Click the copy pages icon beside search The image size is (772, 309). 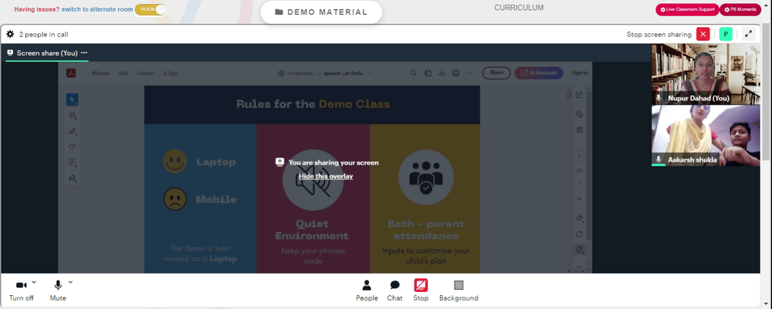(428, 73)
